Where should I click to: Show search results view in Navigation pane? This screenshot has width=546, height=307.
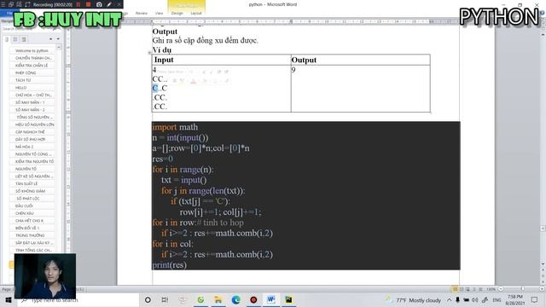pyautogui.click(x=24, y=39)
